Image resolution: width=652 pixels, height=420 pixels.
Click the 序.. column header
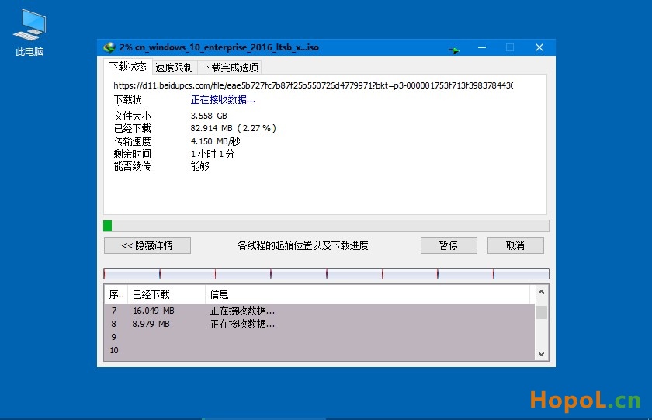116,294
